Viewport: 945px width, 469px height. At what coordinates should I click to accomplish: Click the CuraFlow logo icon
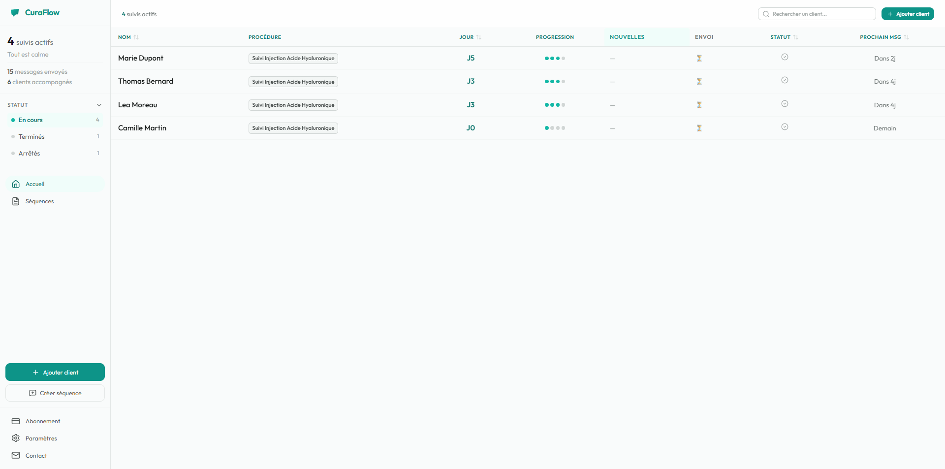point(15,12)
